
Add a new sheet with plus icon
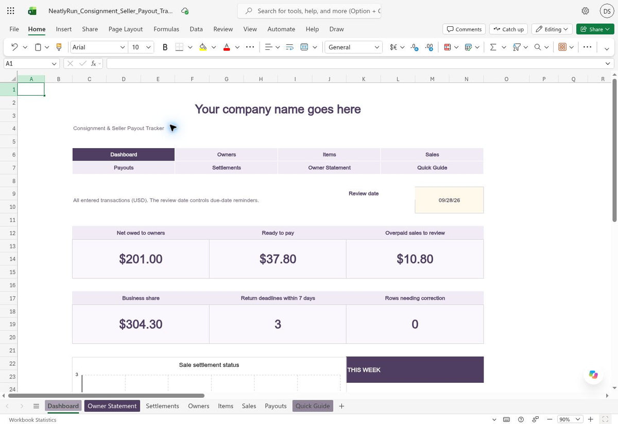pos(341,406)
